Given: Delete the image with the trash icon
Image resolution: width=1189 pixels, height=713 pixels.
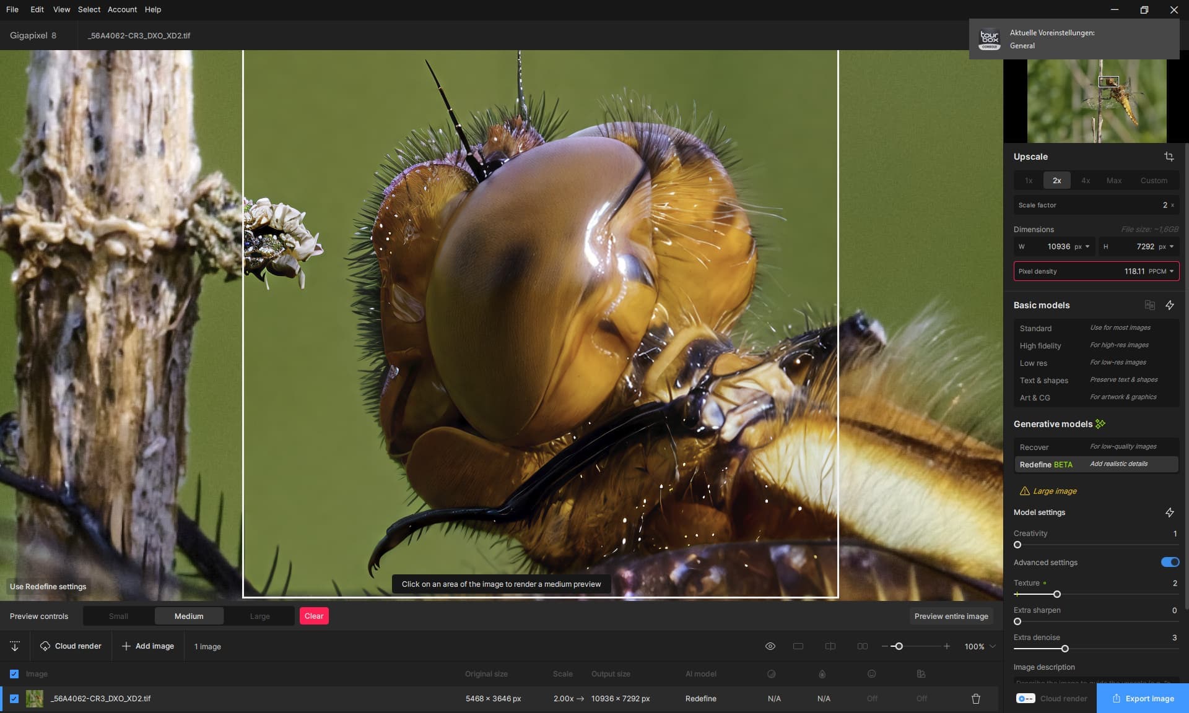Looking at the screenshot, I should pos(976,699).
